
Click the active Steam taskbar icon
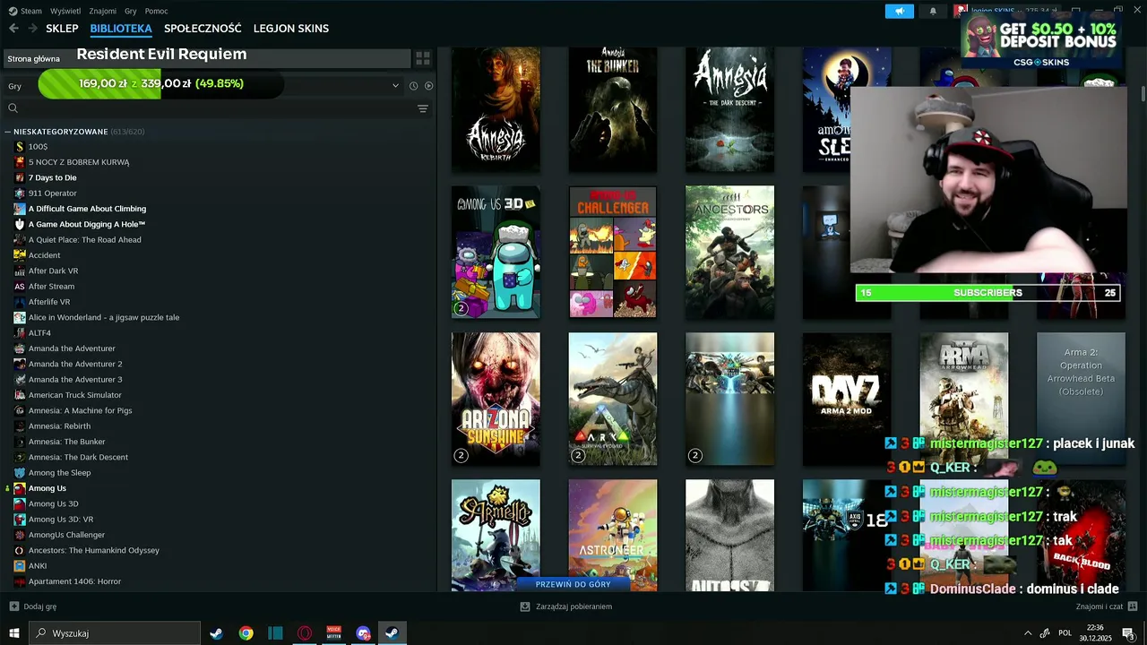point(392,633)
